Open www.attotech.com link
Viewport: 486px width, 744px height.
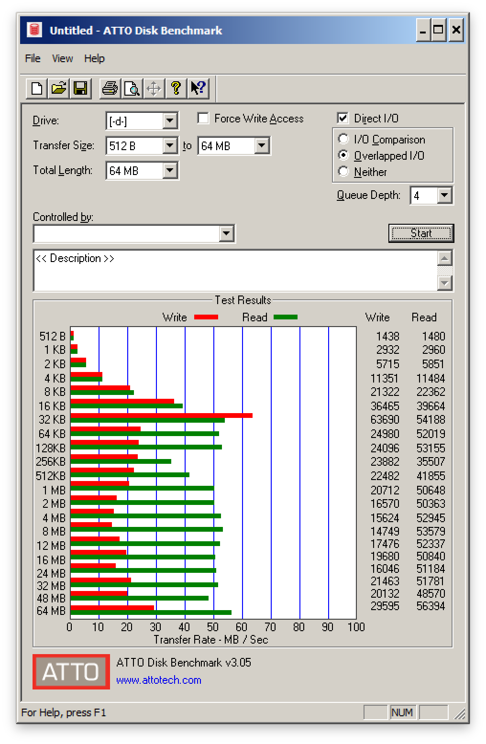158,680
